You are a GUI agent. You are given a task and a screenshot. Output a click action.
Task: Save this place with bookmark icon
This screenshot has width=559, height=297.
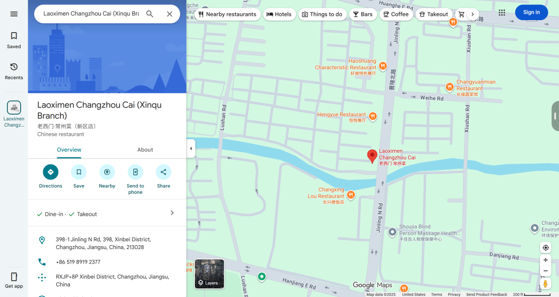79,172
